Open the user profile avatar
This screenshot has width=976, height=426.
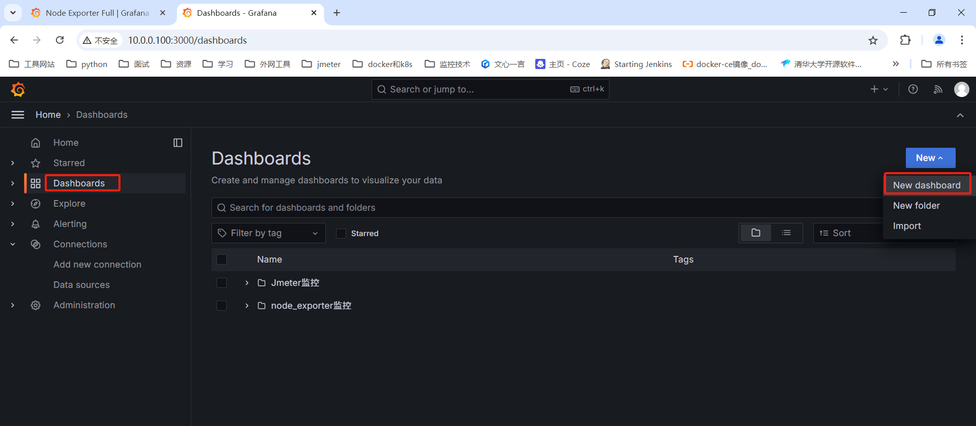(x=961, y=89)
